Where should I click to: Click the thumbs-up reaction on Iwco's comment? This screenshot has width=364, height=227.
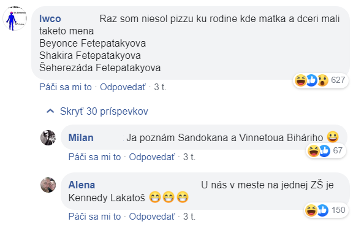311,80
